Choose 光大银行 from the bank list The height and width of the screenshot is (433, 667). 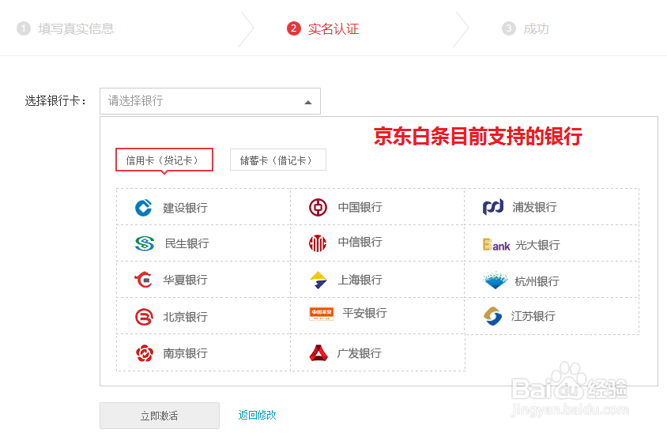click(552, 243)
